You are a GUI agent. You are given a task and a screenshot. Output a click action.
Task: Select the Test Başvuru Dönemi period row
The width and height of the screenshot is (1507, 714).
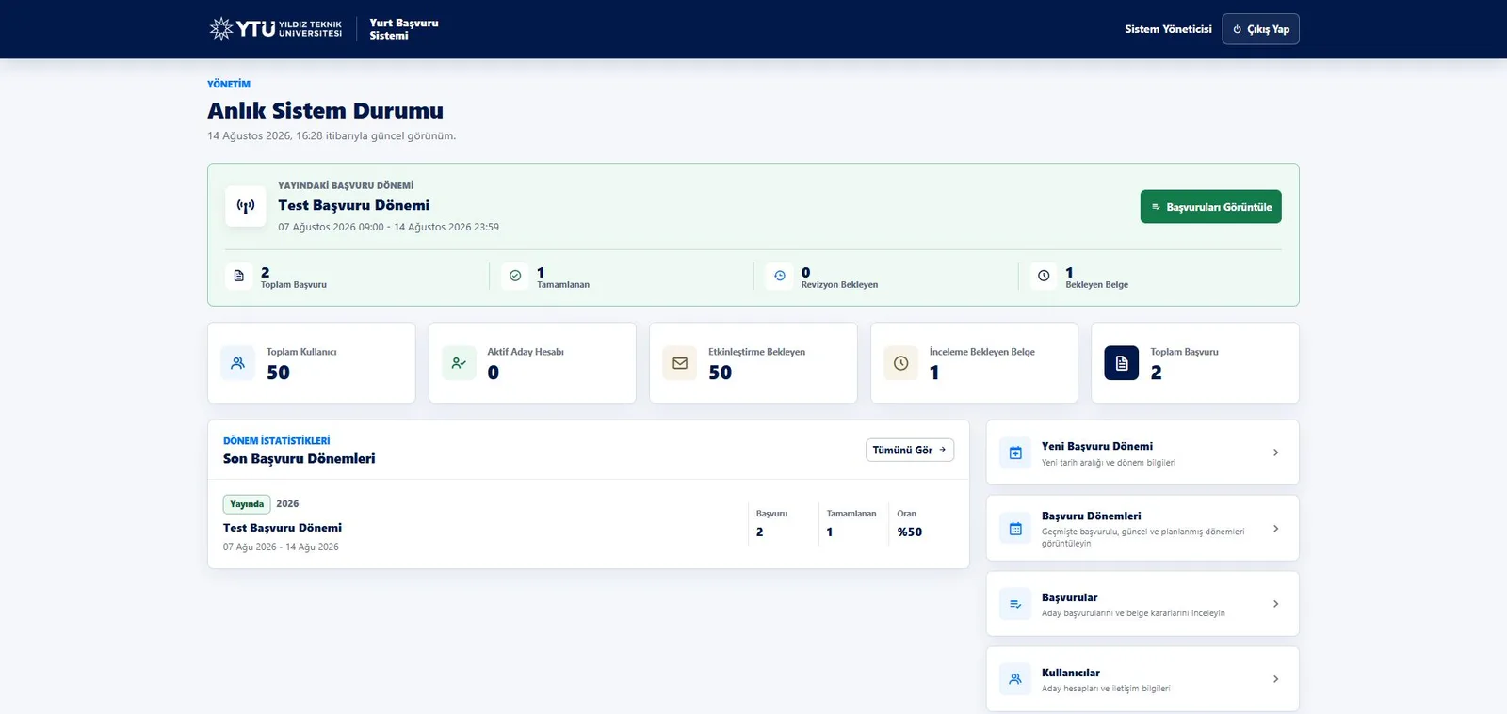pyautogui.click(x=589, y=524)
